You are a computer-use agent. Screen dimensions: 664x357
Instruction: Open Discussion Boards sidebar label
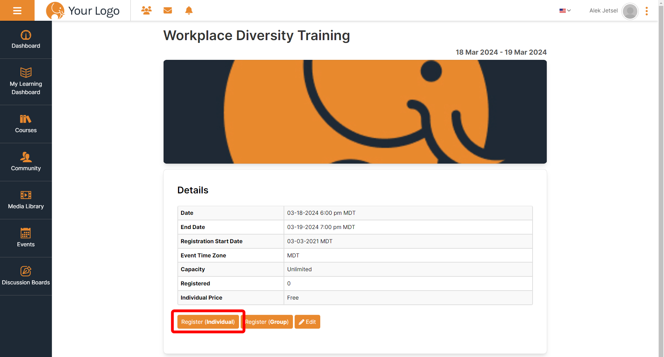[26, 282]
